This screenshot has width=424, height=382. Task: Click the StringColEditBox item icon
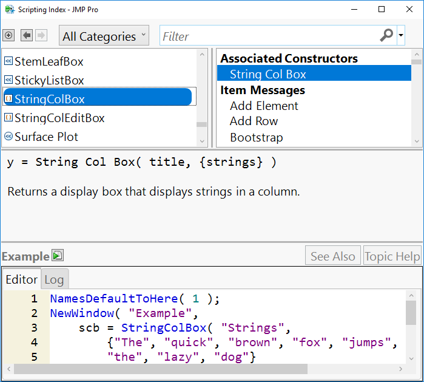tap(8, 118)
